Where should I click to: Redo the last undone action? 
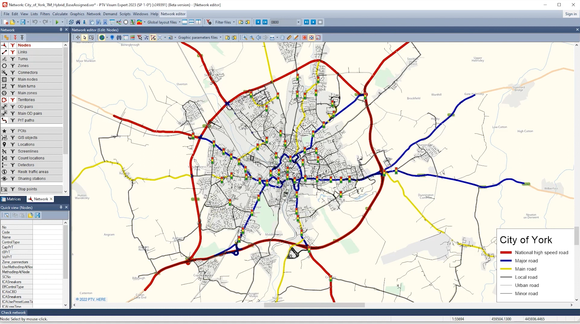tap(45, 22)
